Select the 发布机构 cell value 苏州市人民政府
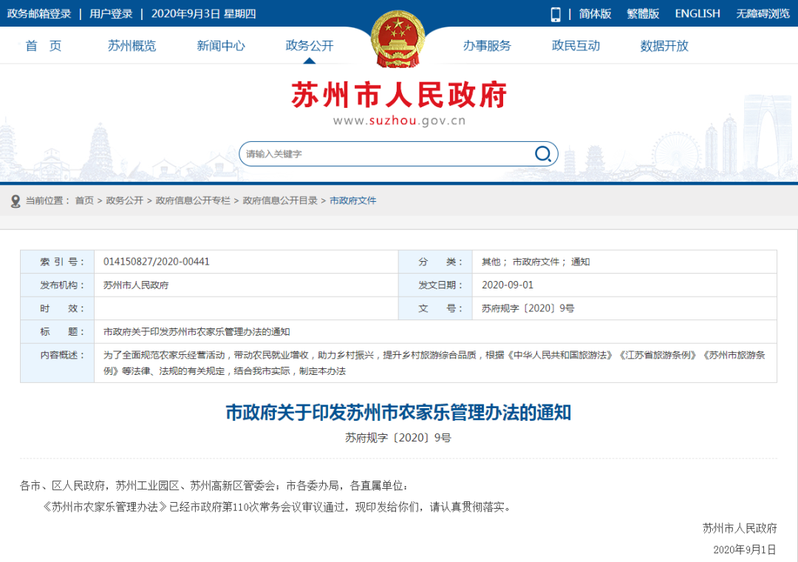This screenshot has height=562, width=798. (136, 285)
